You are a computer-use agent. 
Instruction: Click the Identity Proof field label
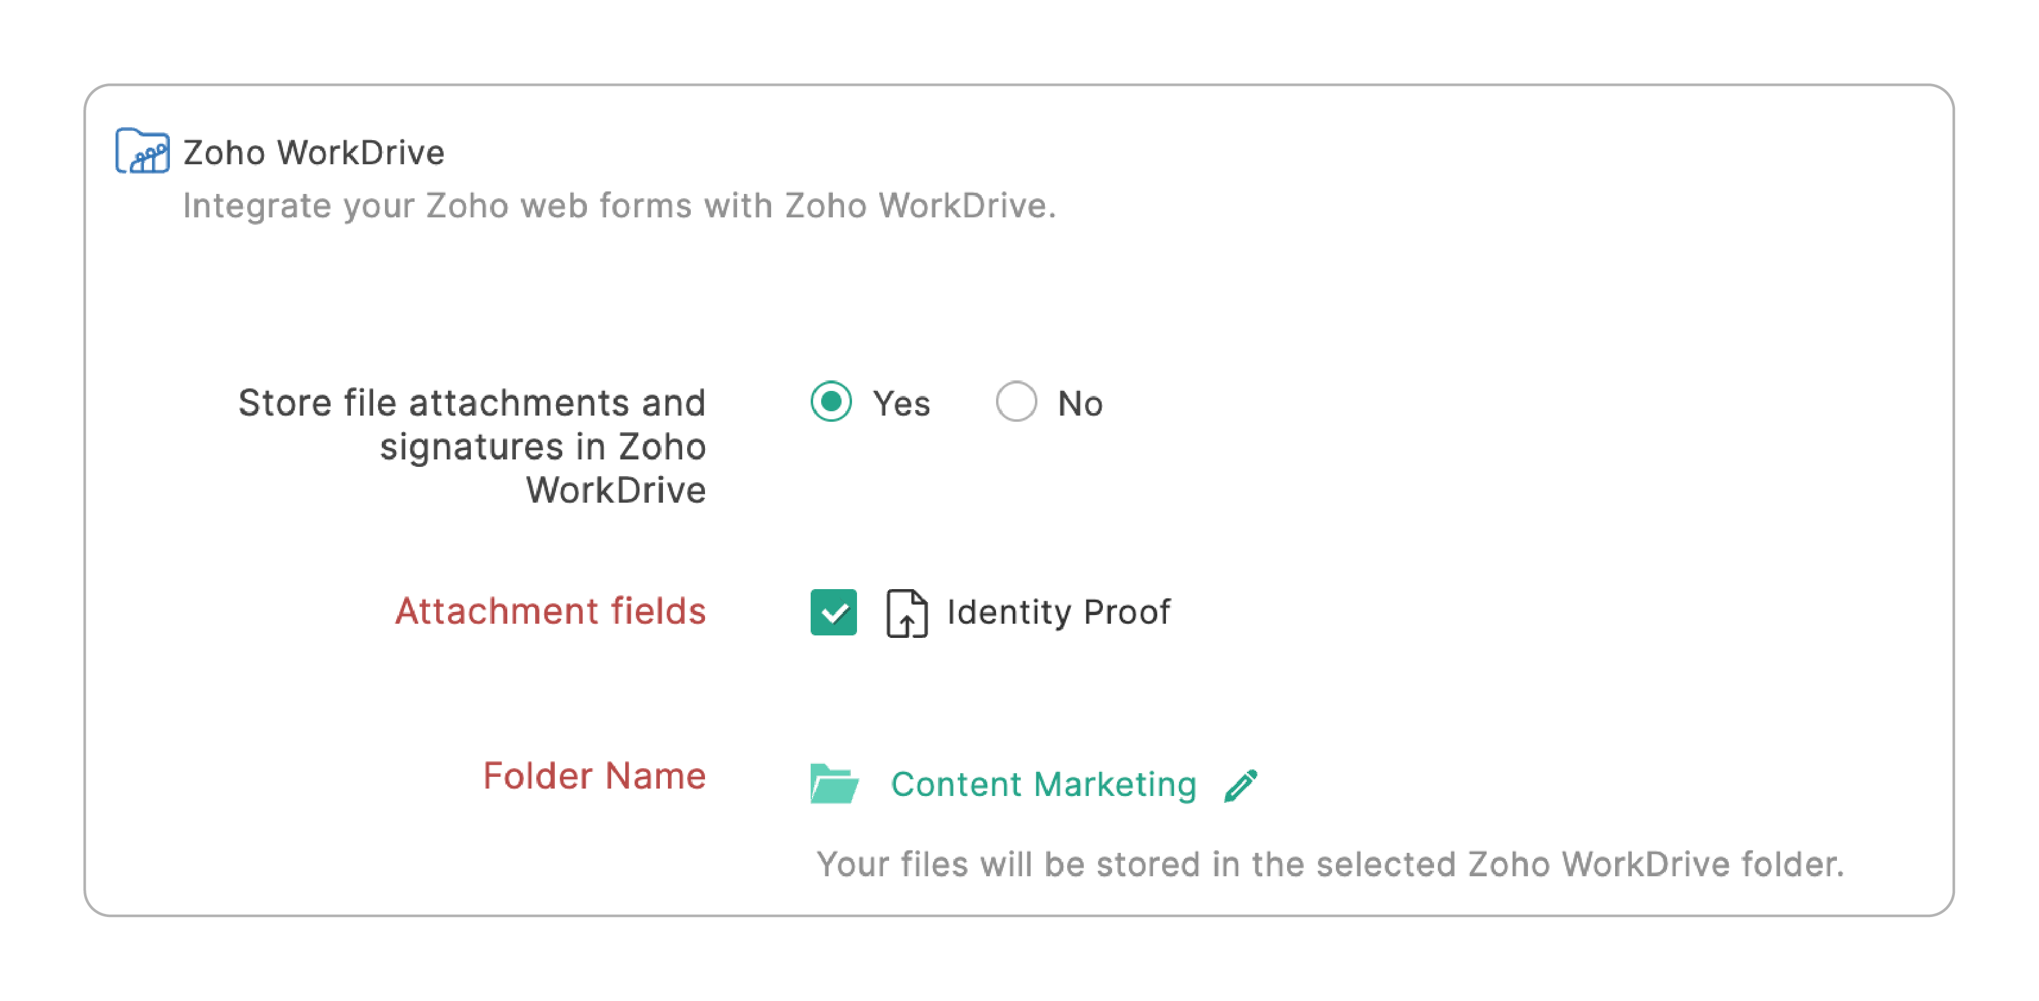pyautogui.click(x=1058, y=612)
